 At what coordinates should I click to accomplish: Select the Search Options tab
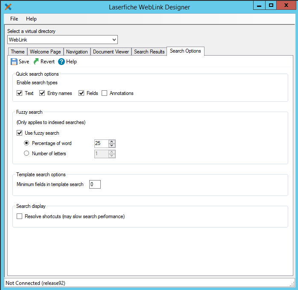point(185,51)
